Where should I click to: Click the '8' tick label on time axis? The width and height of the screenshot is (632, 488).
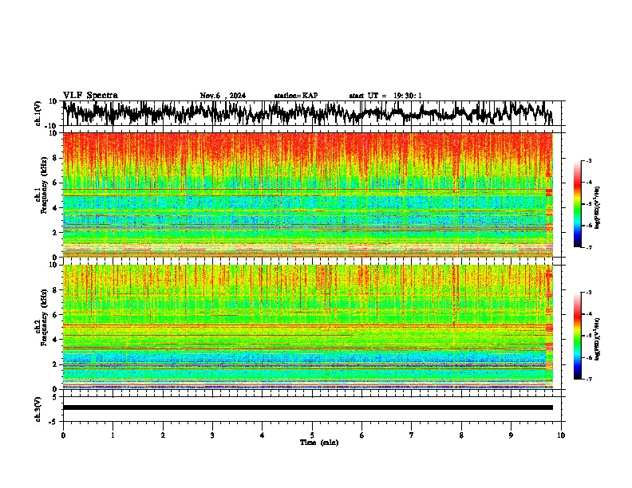(x=461, y=435)
